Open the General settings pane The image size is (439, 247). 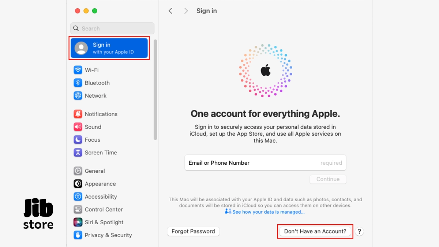pos(95,171)
